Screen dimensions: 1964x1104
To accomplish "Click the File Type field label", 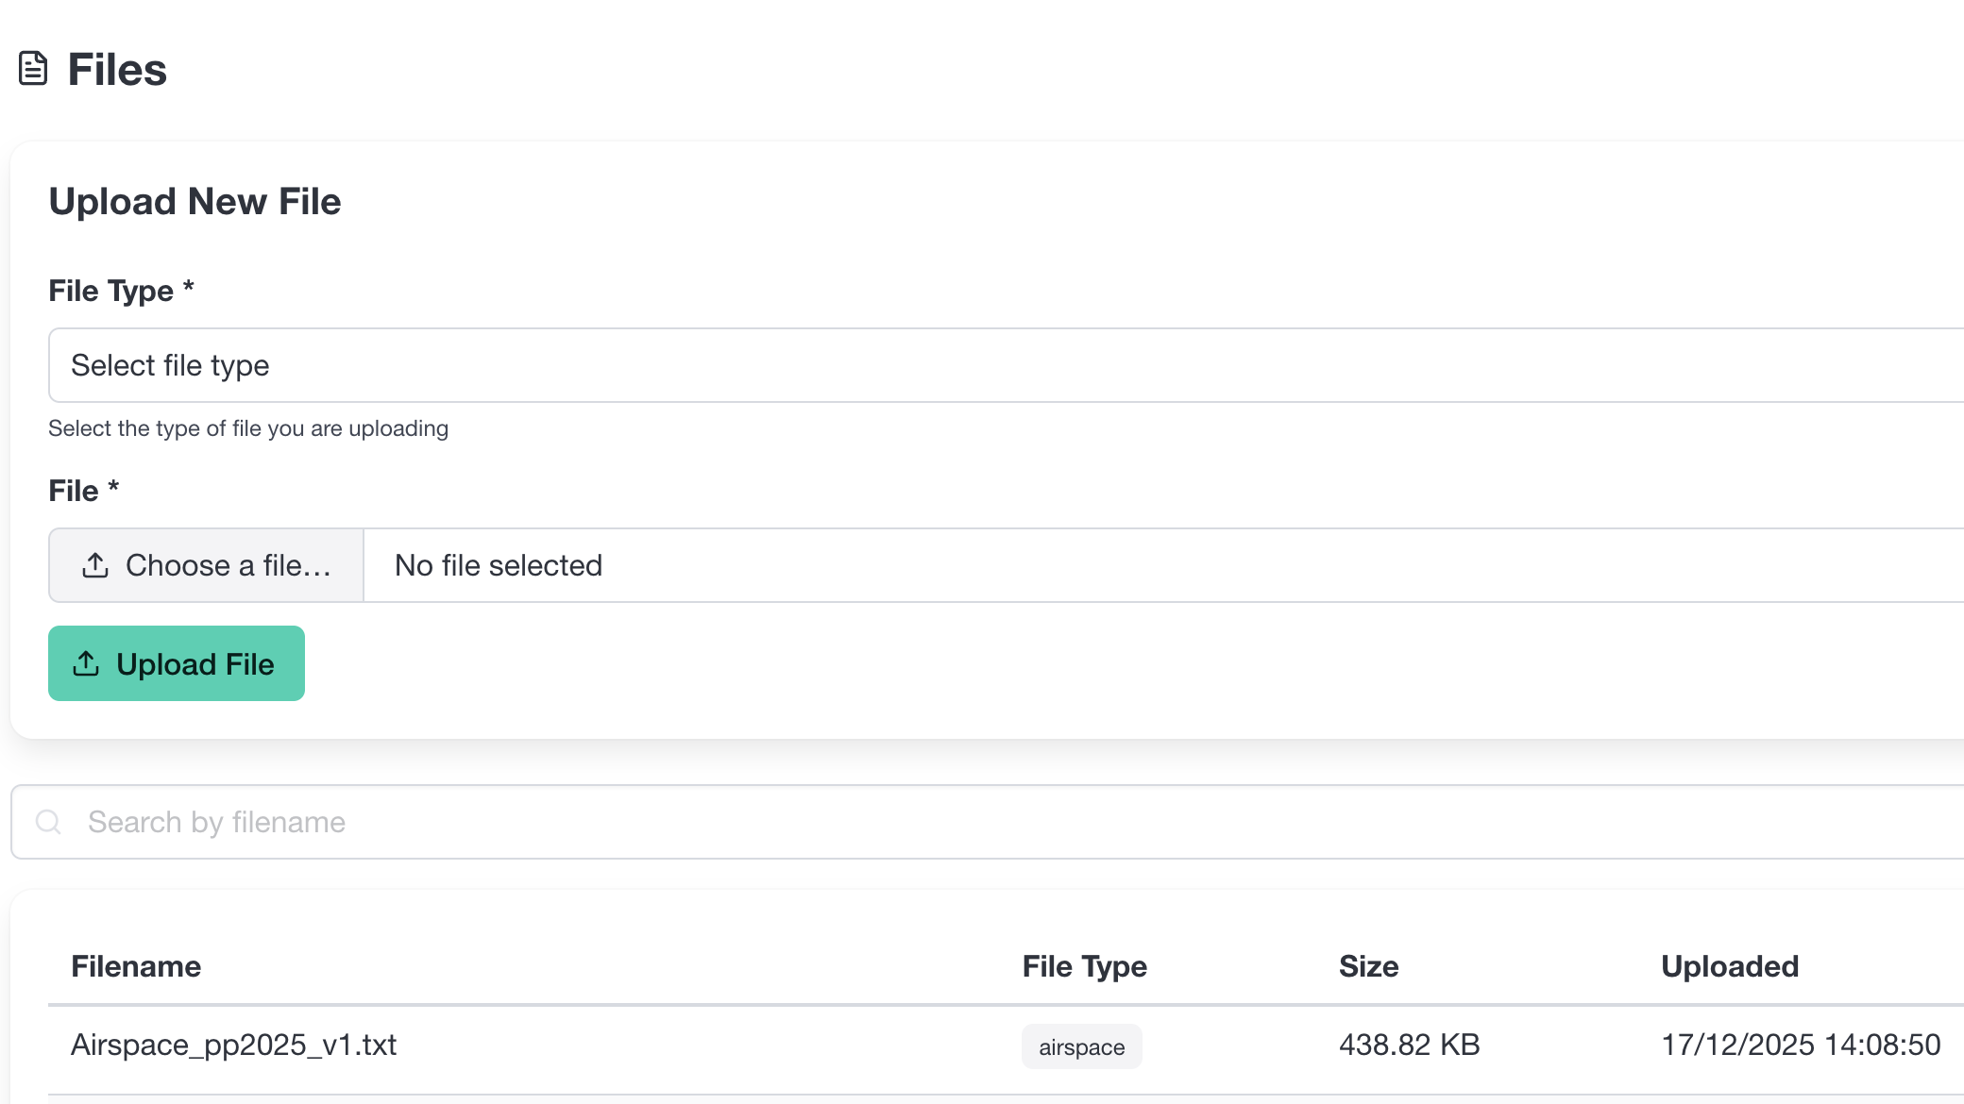I will pos(110,291).
